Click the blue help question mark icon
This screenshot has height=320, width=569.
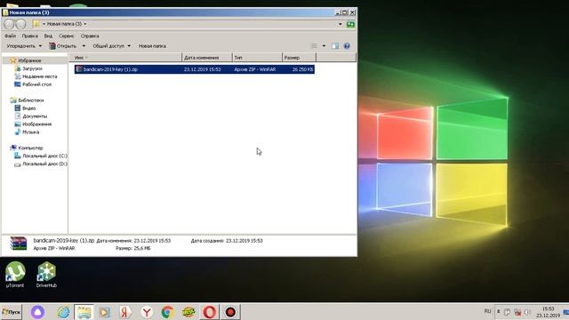[x=347, y=46]
